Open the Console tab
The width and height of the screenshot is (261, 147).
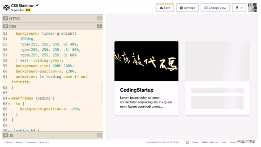pos(8,142)
